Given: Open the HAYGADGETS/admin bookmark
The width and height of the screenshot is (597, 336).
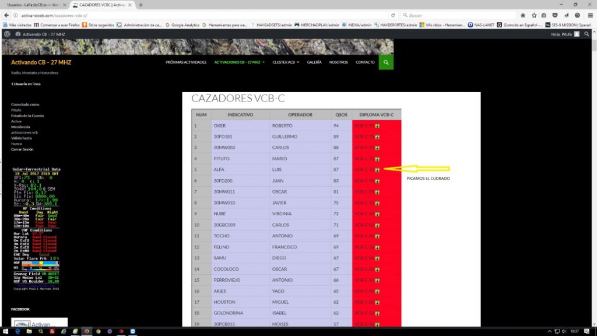Looking at the screenshot, I should pos(271,25).
